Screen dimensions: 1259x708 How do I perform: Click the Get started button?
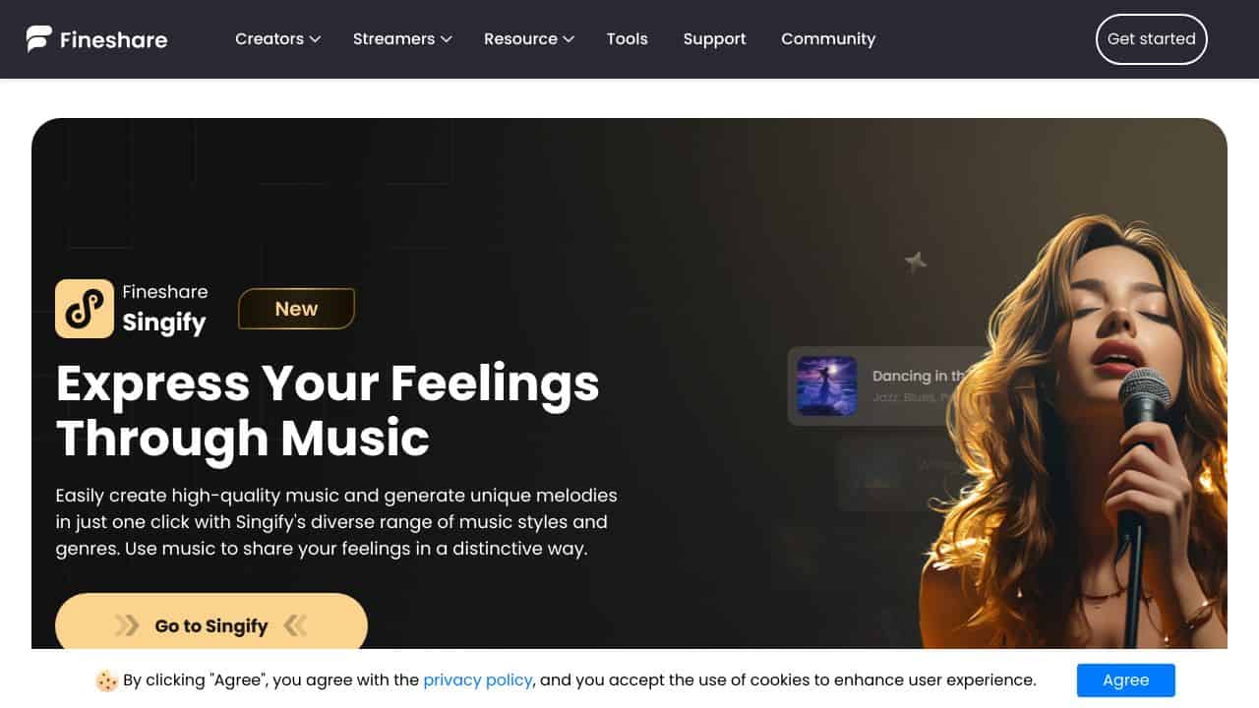(x=1152, y=39)
